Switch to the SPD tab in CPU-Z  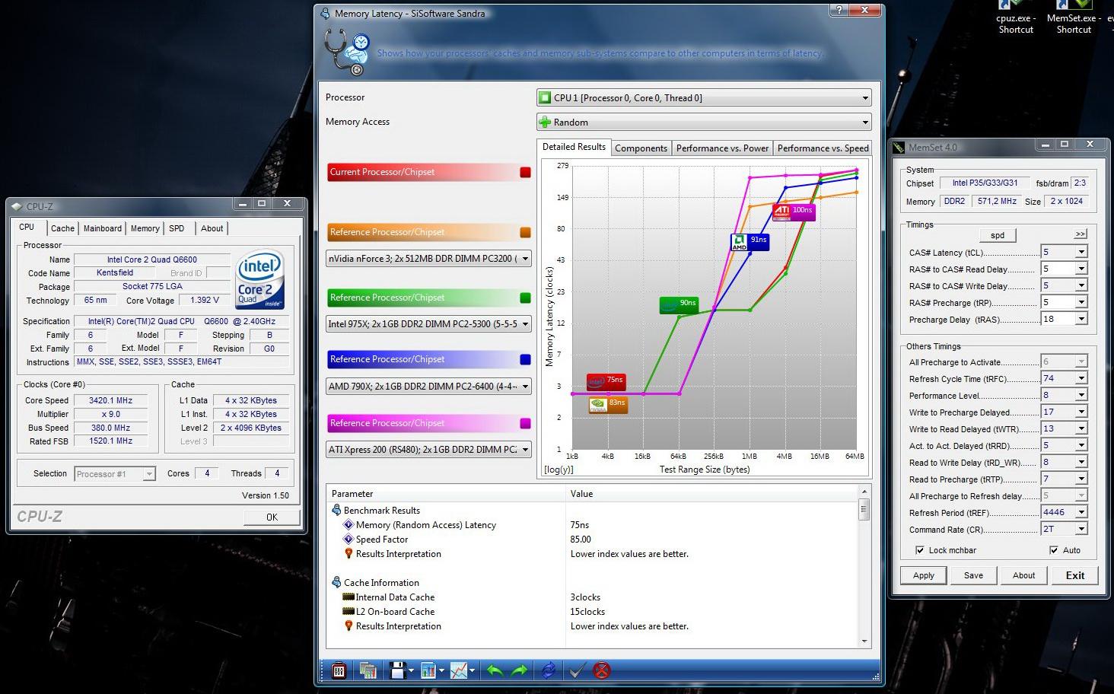[177, 228]
